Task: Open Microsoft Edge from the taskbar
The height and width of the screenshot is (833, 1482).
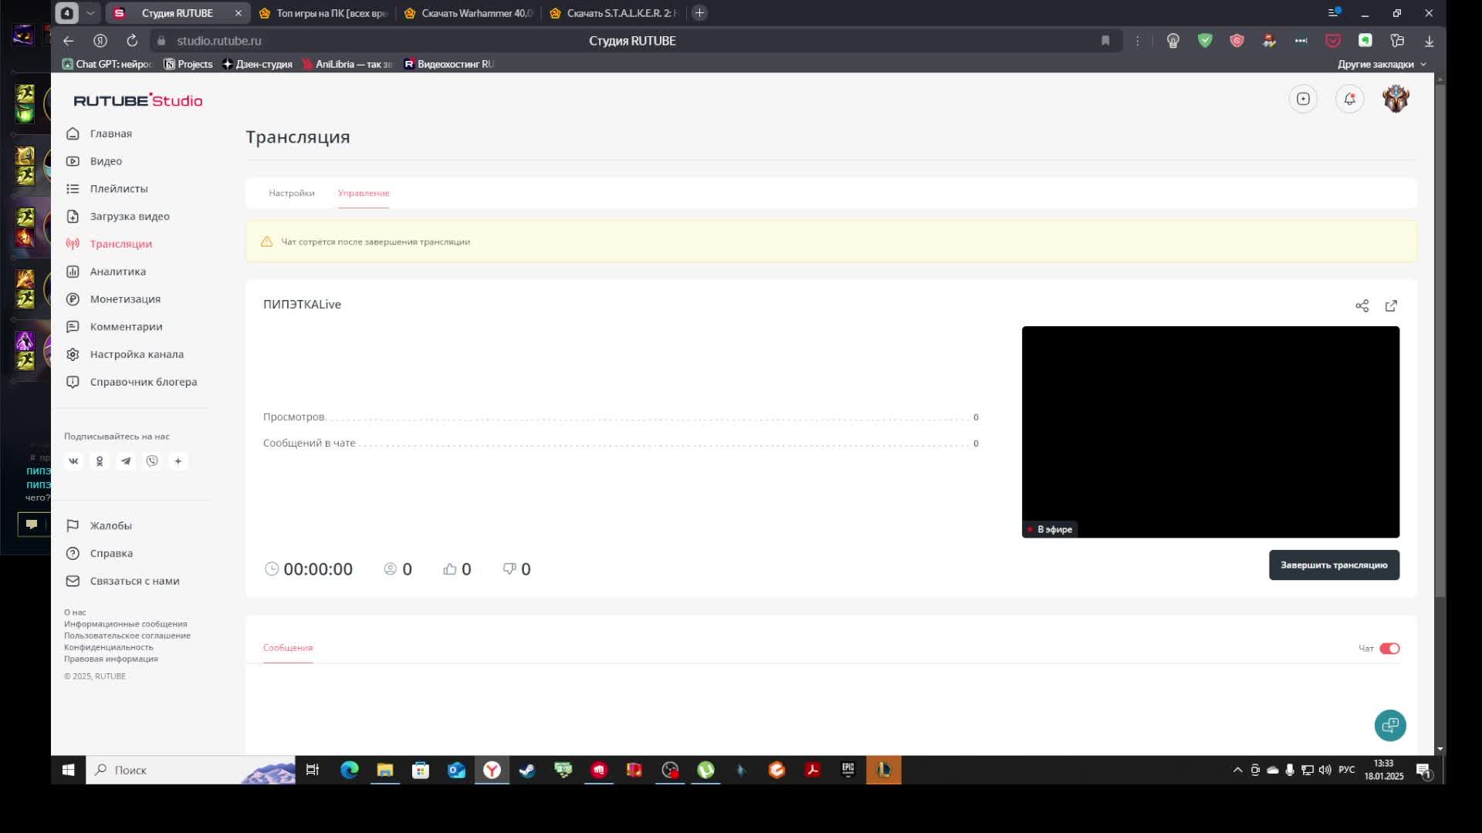Action: pyautogui.click(x=349, y=770)
